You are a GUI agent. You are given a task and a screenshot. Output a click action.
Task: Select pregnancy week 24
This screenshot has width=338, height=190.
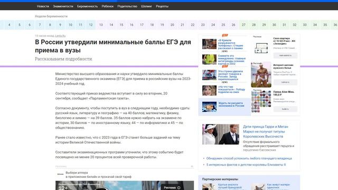[213, 25]
